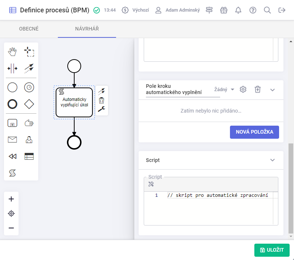Open script editor tools icon
This screenshot has width=294, height=260.
[151, 184]
